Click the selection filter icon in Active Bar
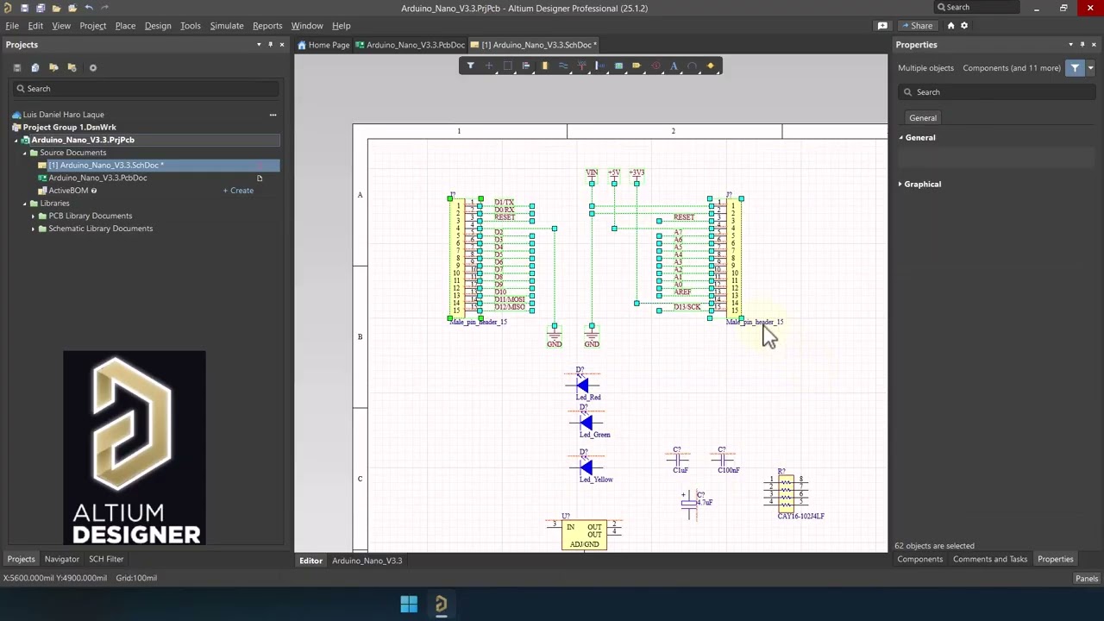Screen dimensions: 1104x621 470,66
